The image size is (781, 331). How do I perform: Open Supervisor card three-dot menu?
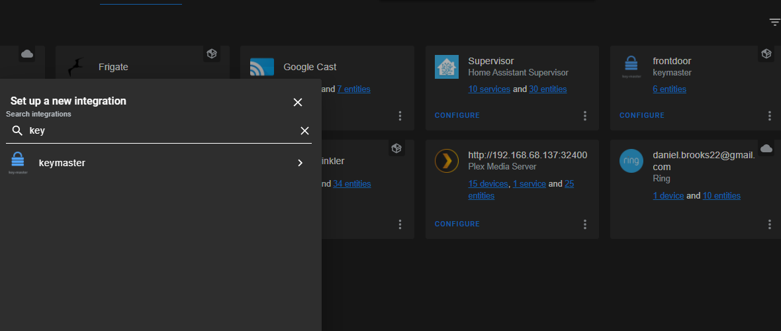coord(585,116)
